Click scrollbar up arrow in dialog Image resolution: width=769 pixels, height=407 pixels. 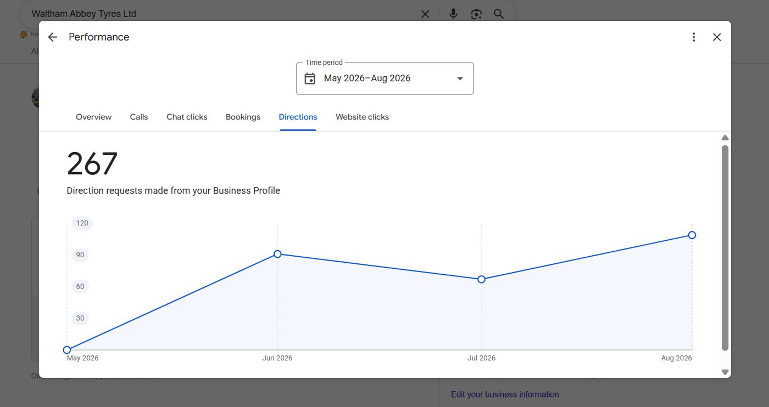725,138
